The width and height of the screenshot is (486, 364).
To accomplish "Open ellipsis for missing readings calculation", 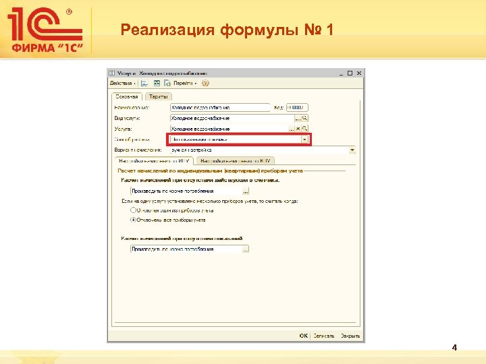I will [246, 249].
